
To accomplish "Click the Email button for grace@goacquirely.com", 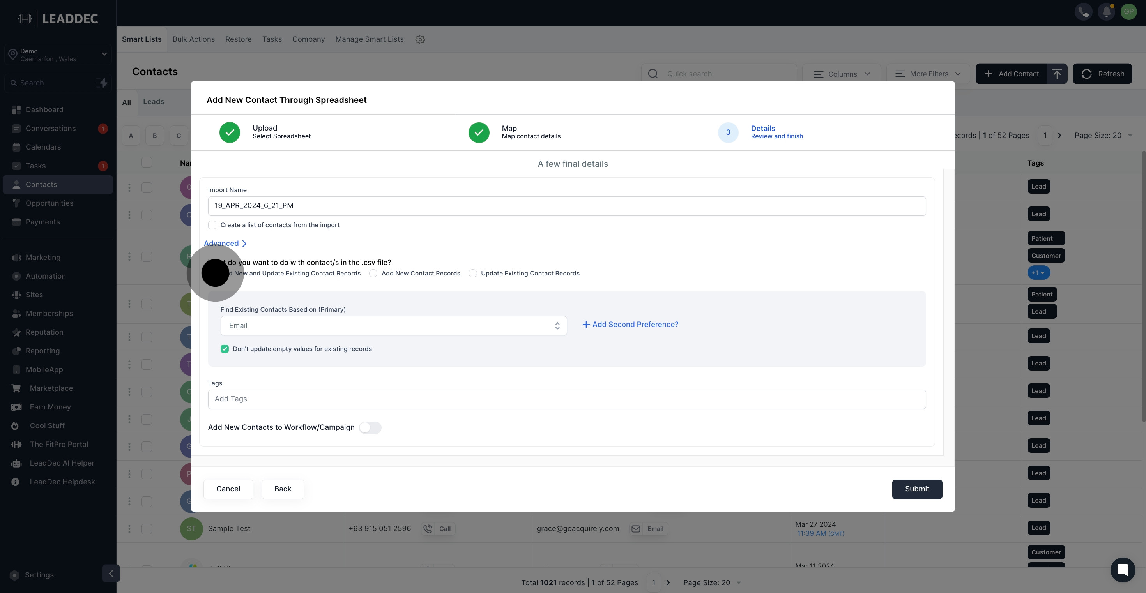I will click(x=649, y=529).
